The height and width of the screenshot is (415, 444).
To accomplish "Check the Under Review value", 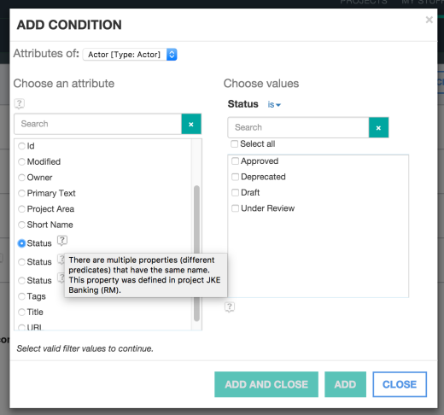I will 235,208.
